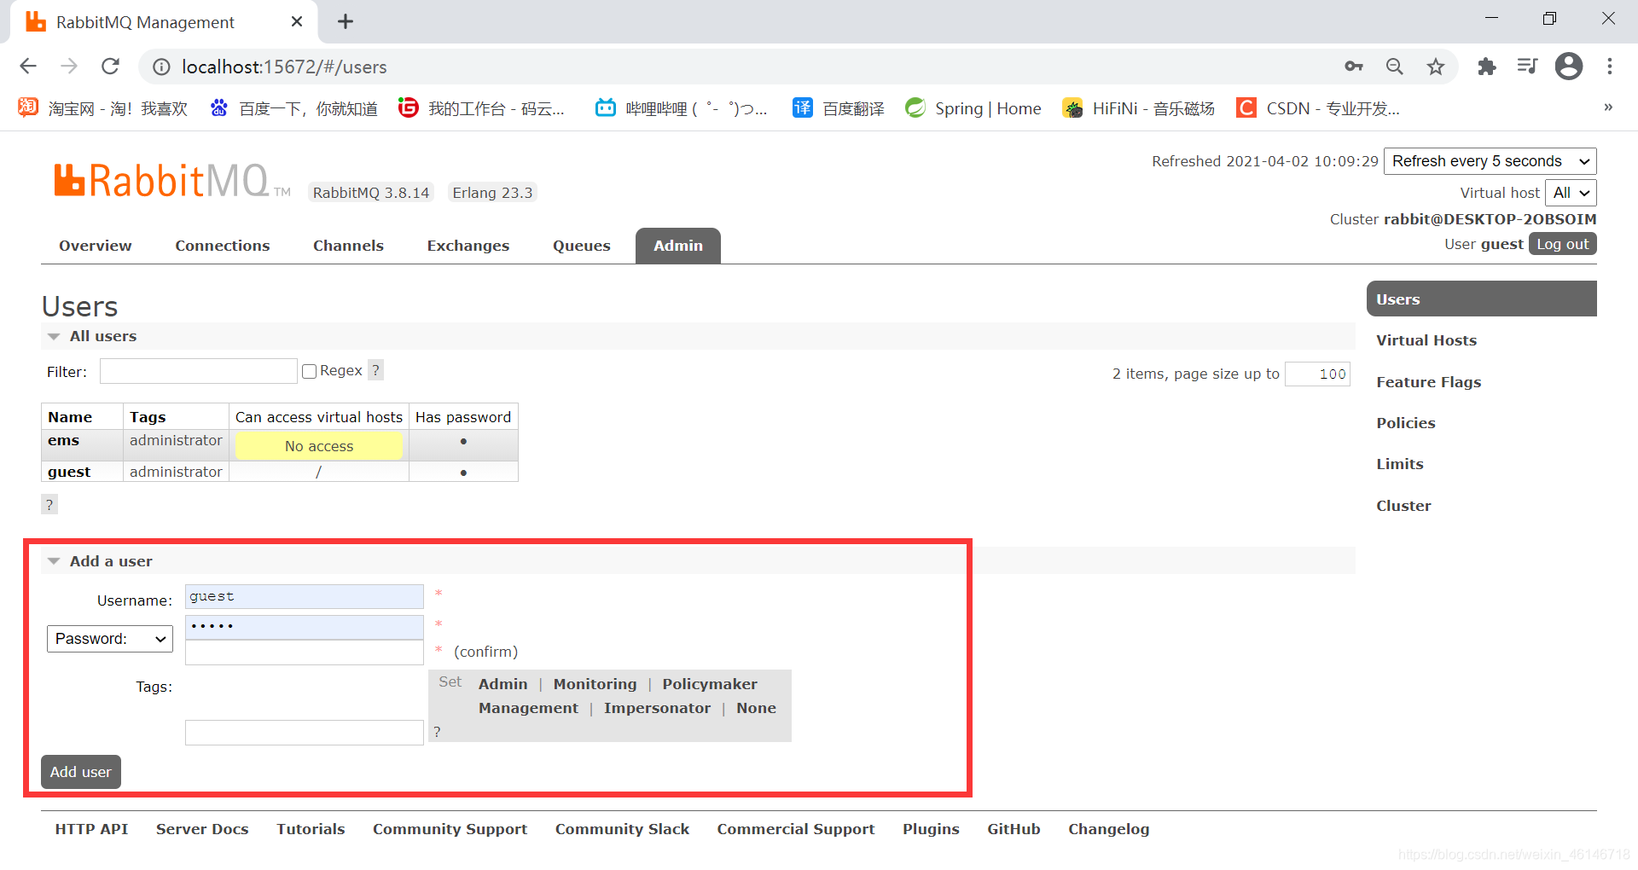Switch to the Exchanges tab
The image size is (1638, 870).
(468, 246)
